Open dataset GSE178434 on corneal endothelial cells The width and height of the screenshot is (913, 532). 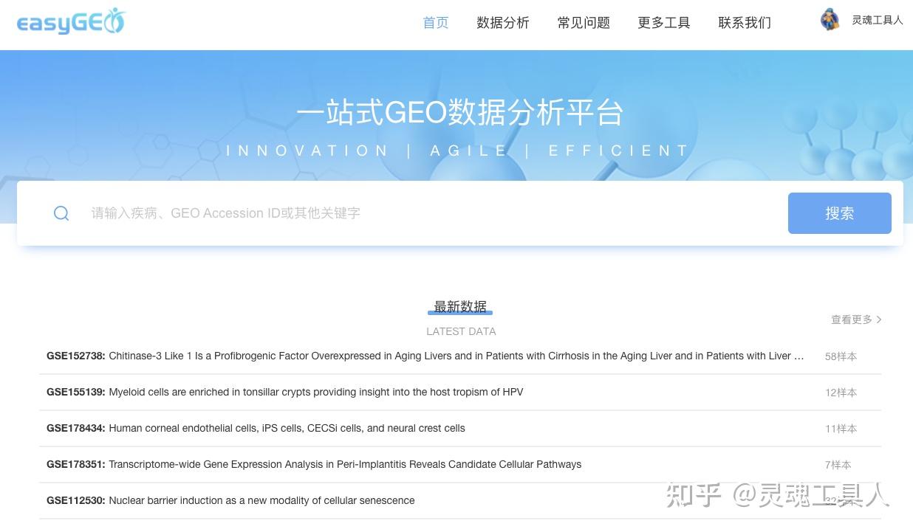point(255,428)
